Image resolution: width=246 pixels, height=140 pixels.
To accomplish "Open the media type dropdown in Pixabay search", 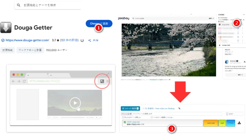I will (211, 19).
